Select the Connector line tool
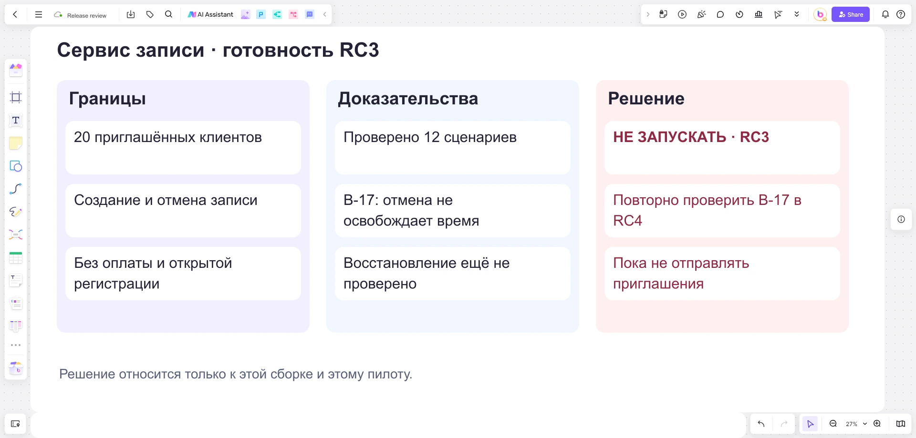 click(16, 189)
